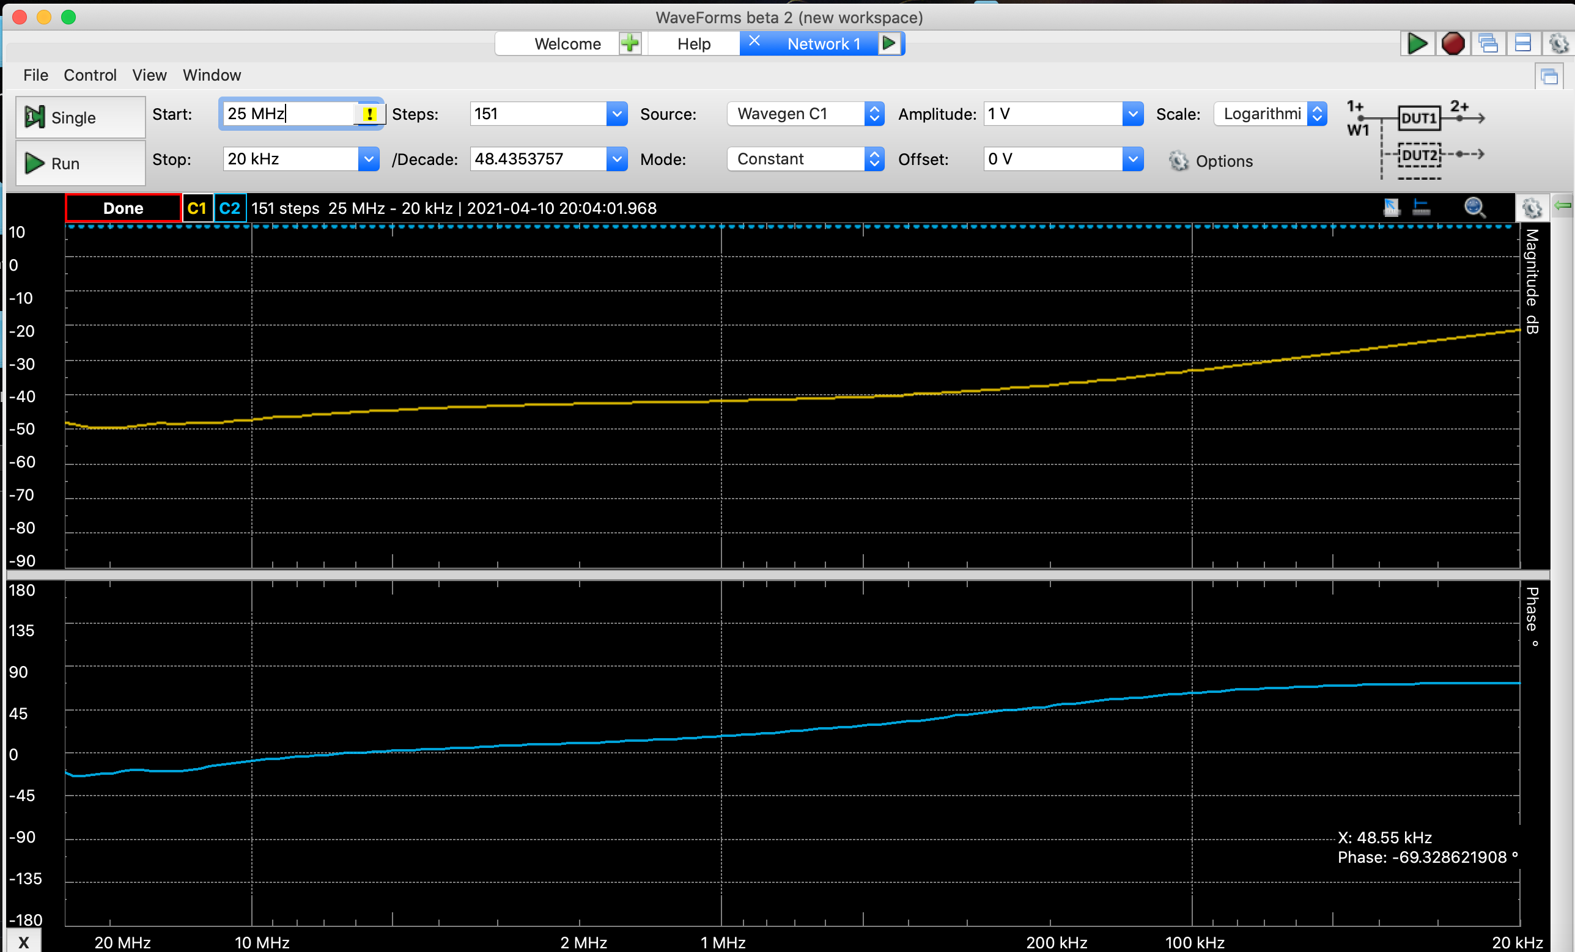Expand the Stop frequency dropdown

coord(368,159)
